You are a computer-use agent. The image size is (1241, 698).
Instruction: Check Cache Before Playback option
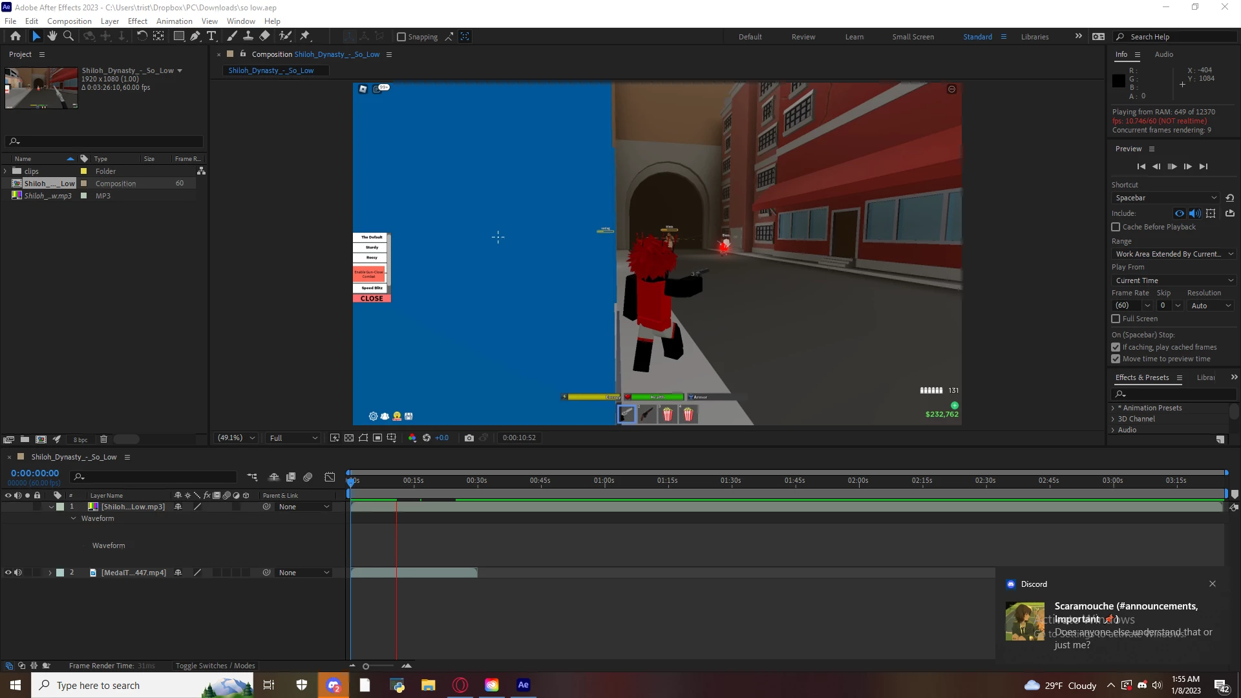(1116, 227)
